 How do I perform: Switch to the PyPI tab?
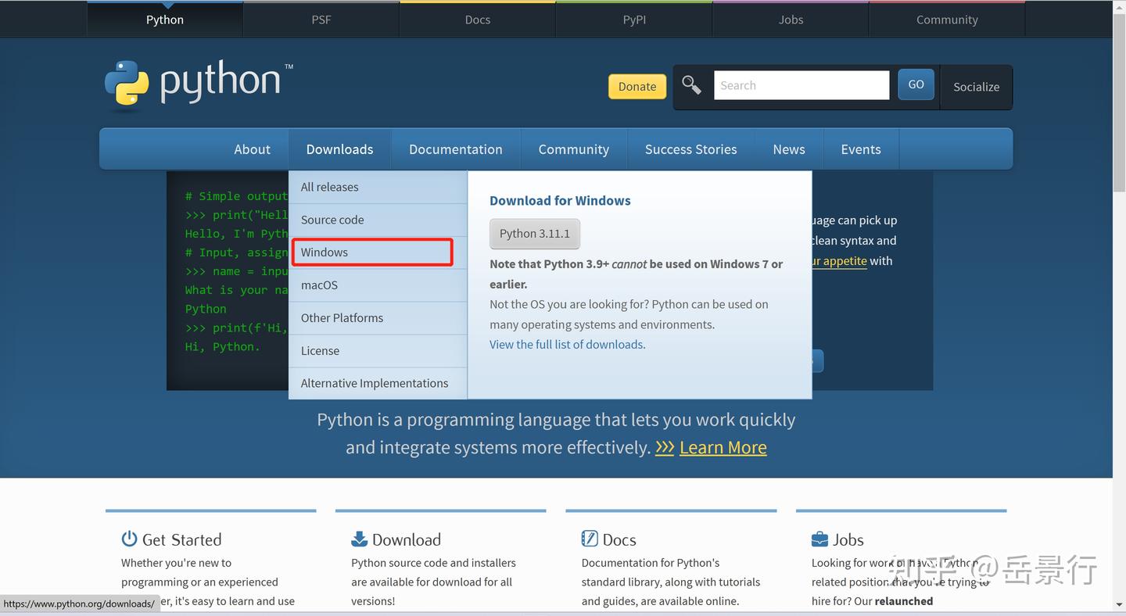[633, 19]
